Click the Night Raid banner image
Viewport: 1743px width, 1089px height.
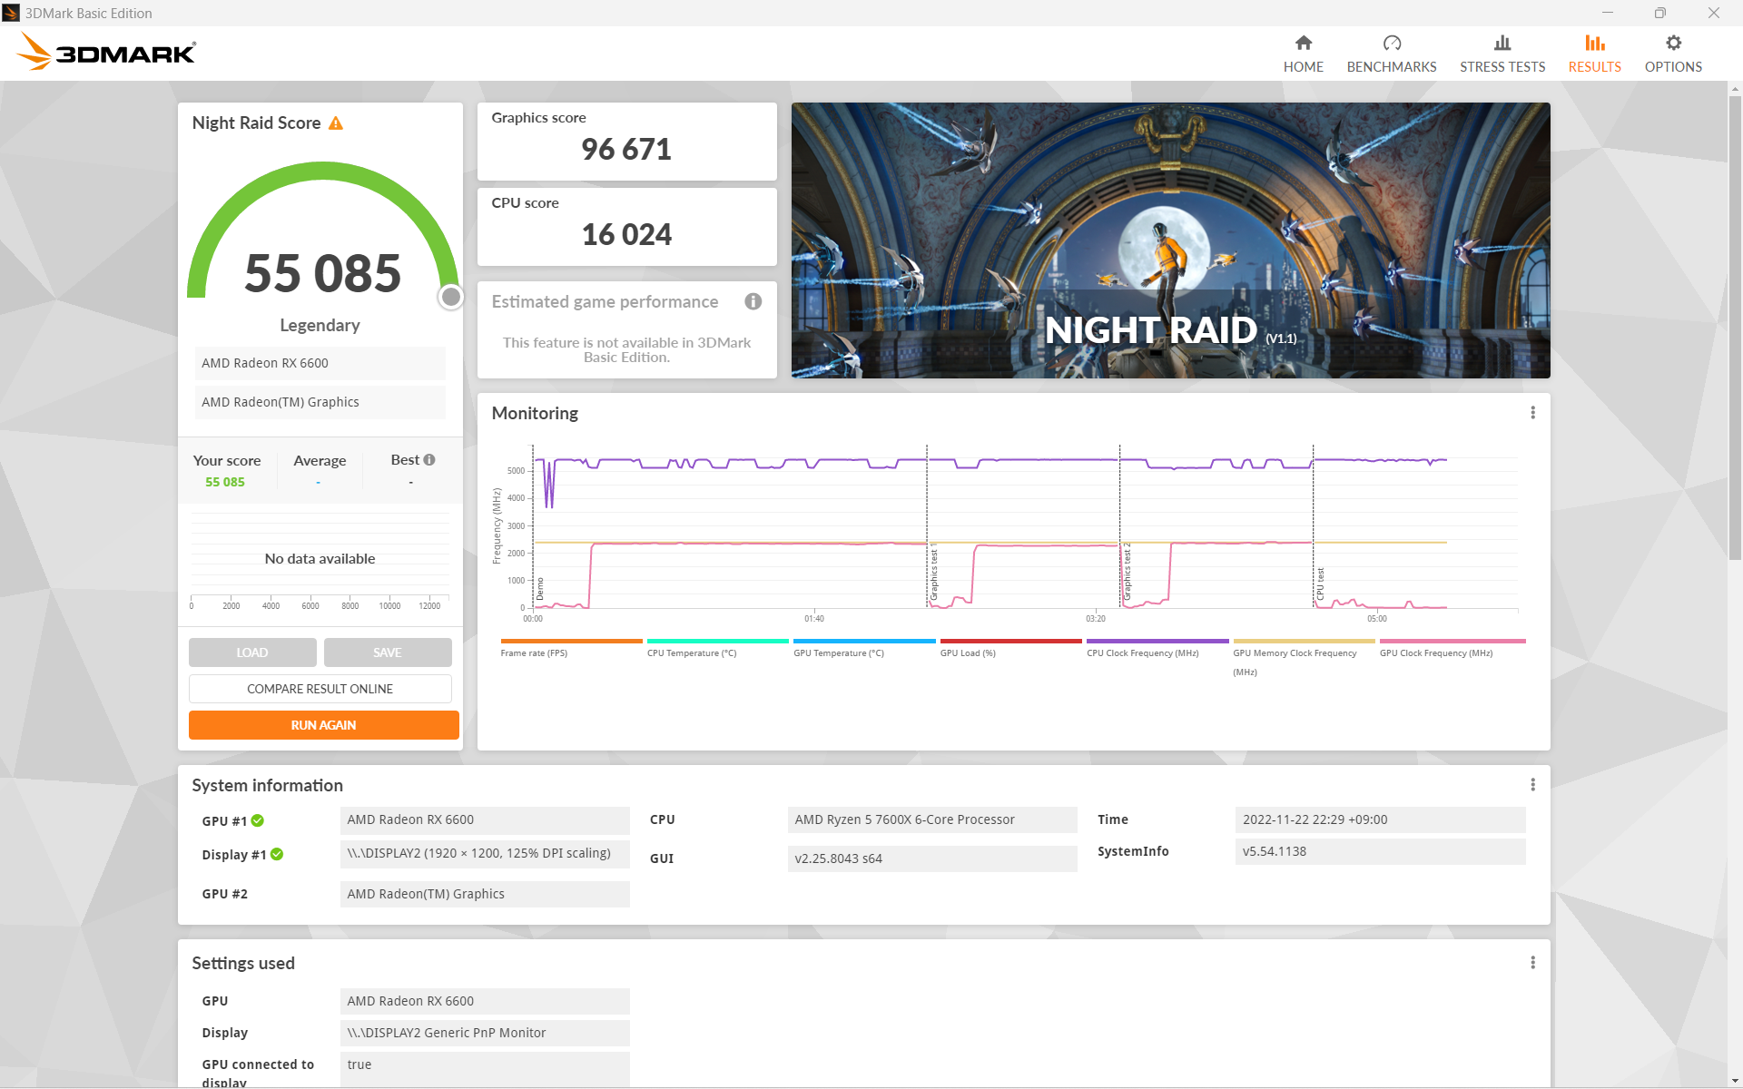[1170, 240]
